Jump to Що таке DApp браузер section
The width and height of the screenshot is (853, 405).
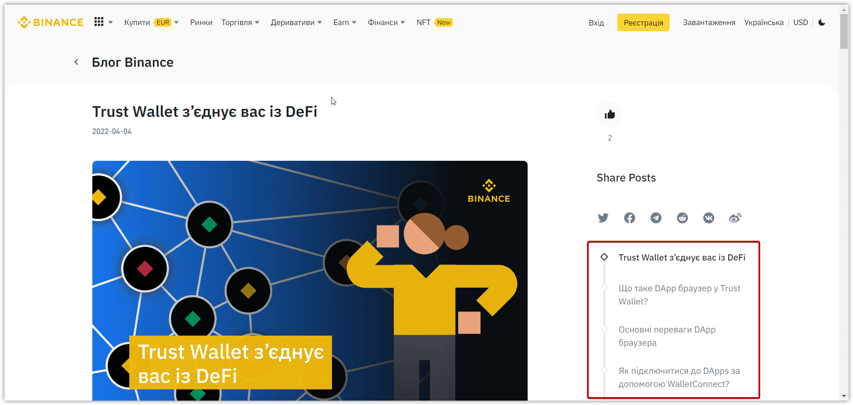pyautogui.click(x=679, y=295)
